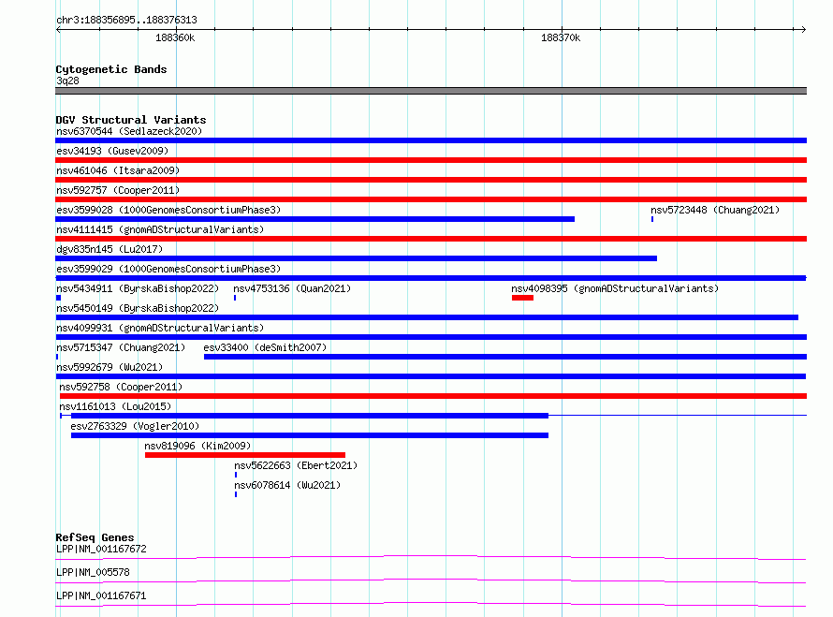Image resolution: width=833 pixels, height=617 pixels.
Task: Click the blue bar under esv33400 (deSmith2007)
Action: pos(505,357)
